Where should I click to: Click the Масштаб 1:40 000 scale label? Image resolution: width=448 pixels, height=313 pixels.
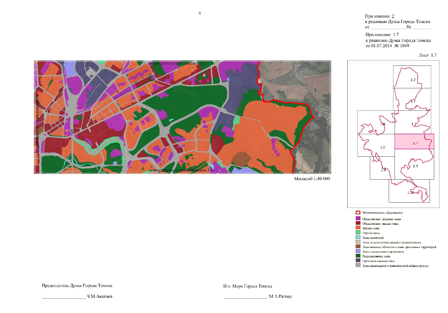(x=312, y=179)
